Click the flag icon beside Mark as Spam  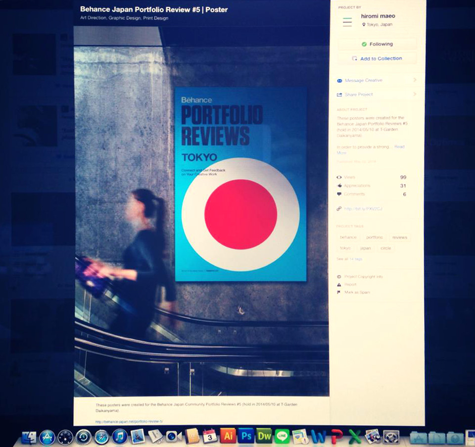coord(338,292)
